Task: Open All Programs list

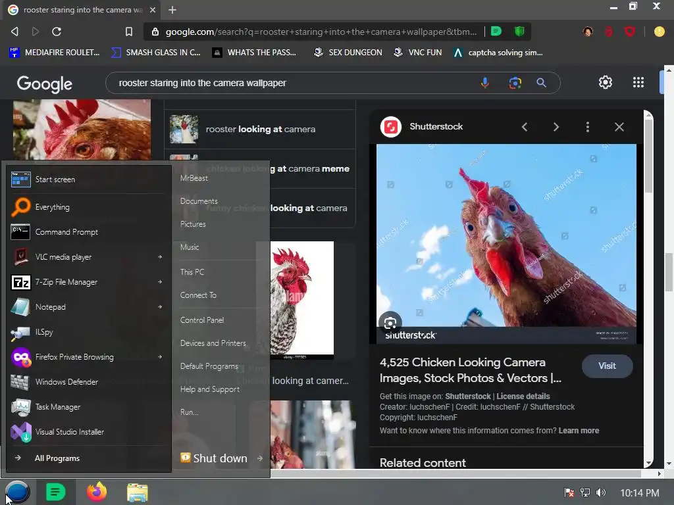Action: pos(88,458)
